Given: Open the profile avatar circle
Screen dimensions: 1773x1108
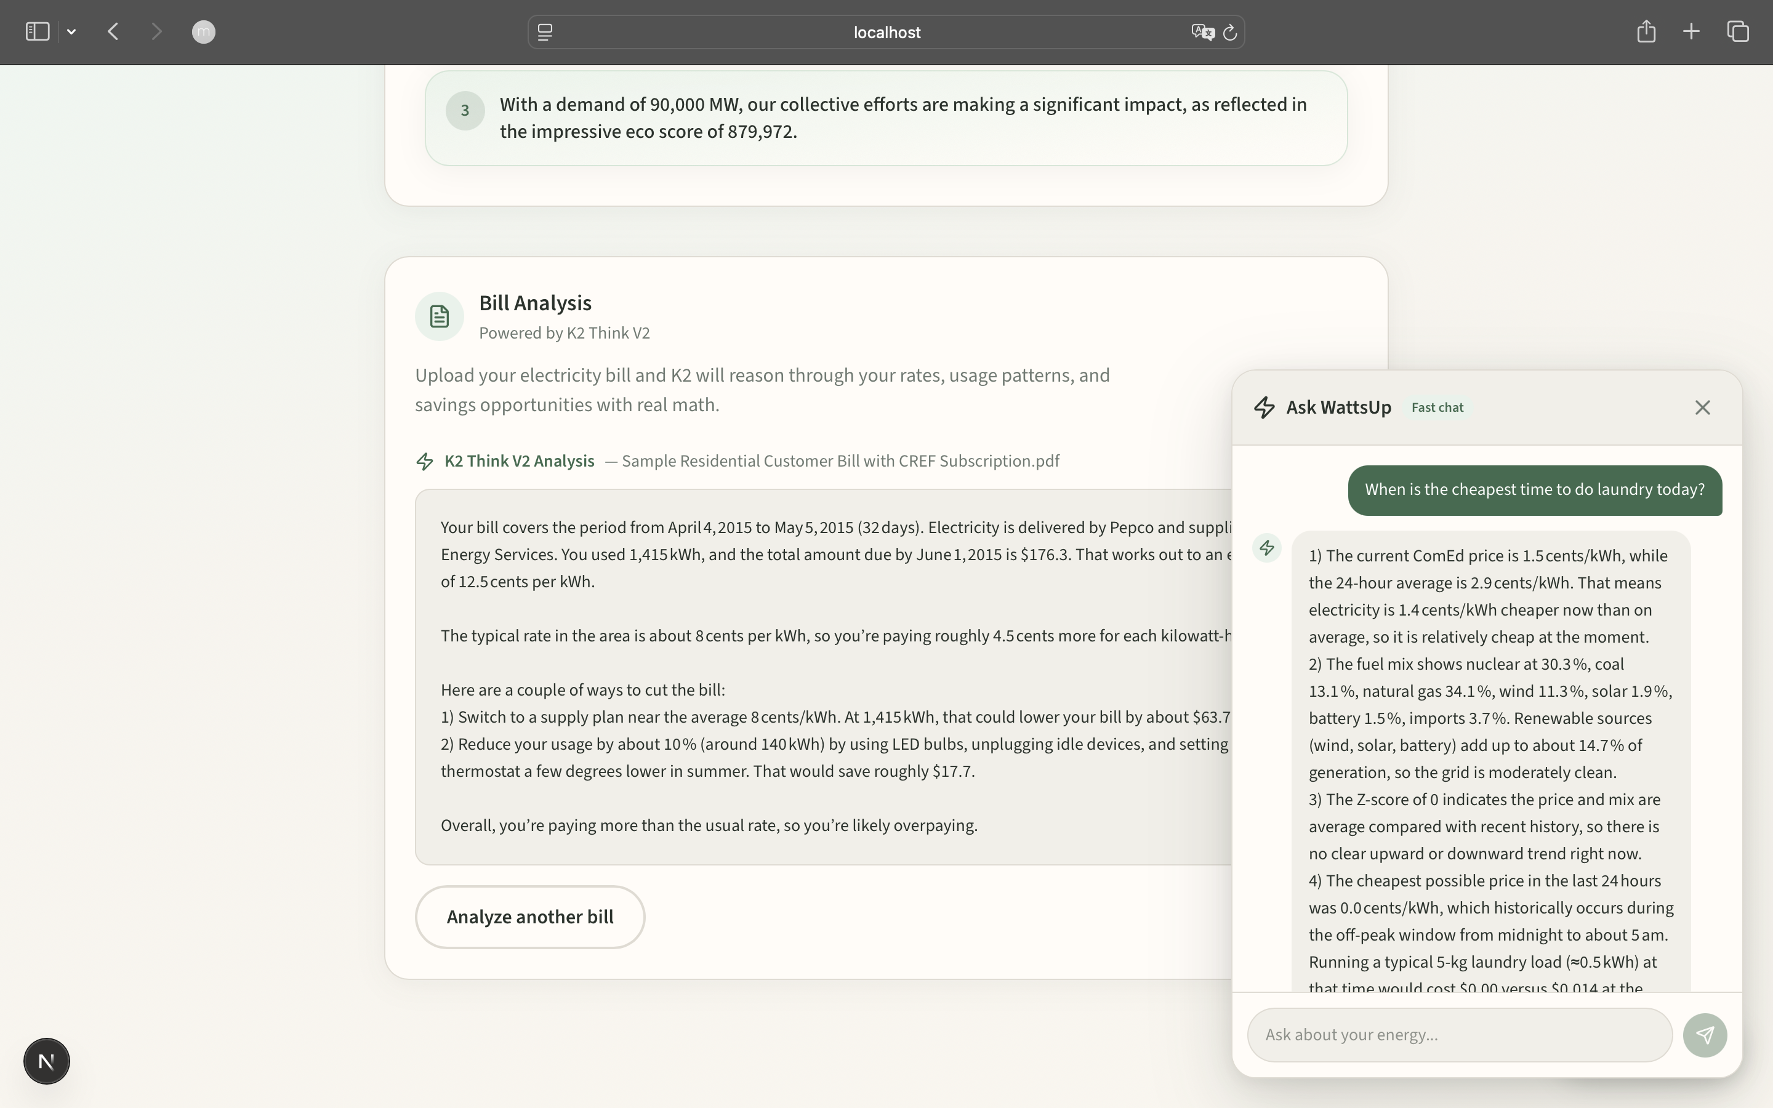Looking at the screenshot, I should coord(203,31).
